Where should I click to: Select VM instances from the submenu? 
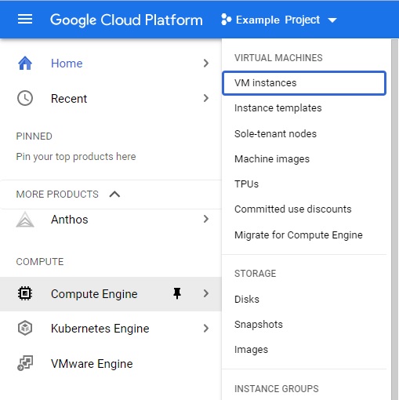pyautogui.click(x=304, y=83)
